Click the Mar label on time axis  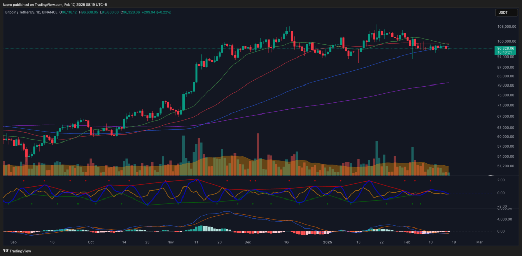tap(479, 242)
